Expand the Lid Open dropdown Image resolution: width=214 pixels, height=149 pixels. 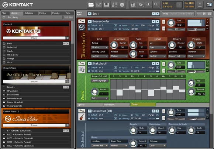[x=158, y=47]
